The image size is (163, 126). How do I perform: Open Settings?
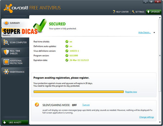coord(138,12)
